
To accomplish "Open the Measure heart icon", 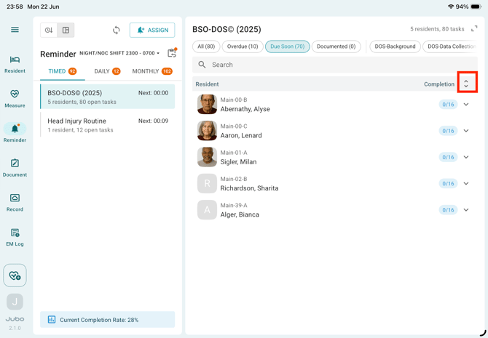I will [15, 99].
